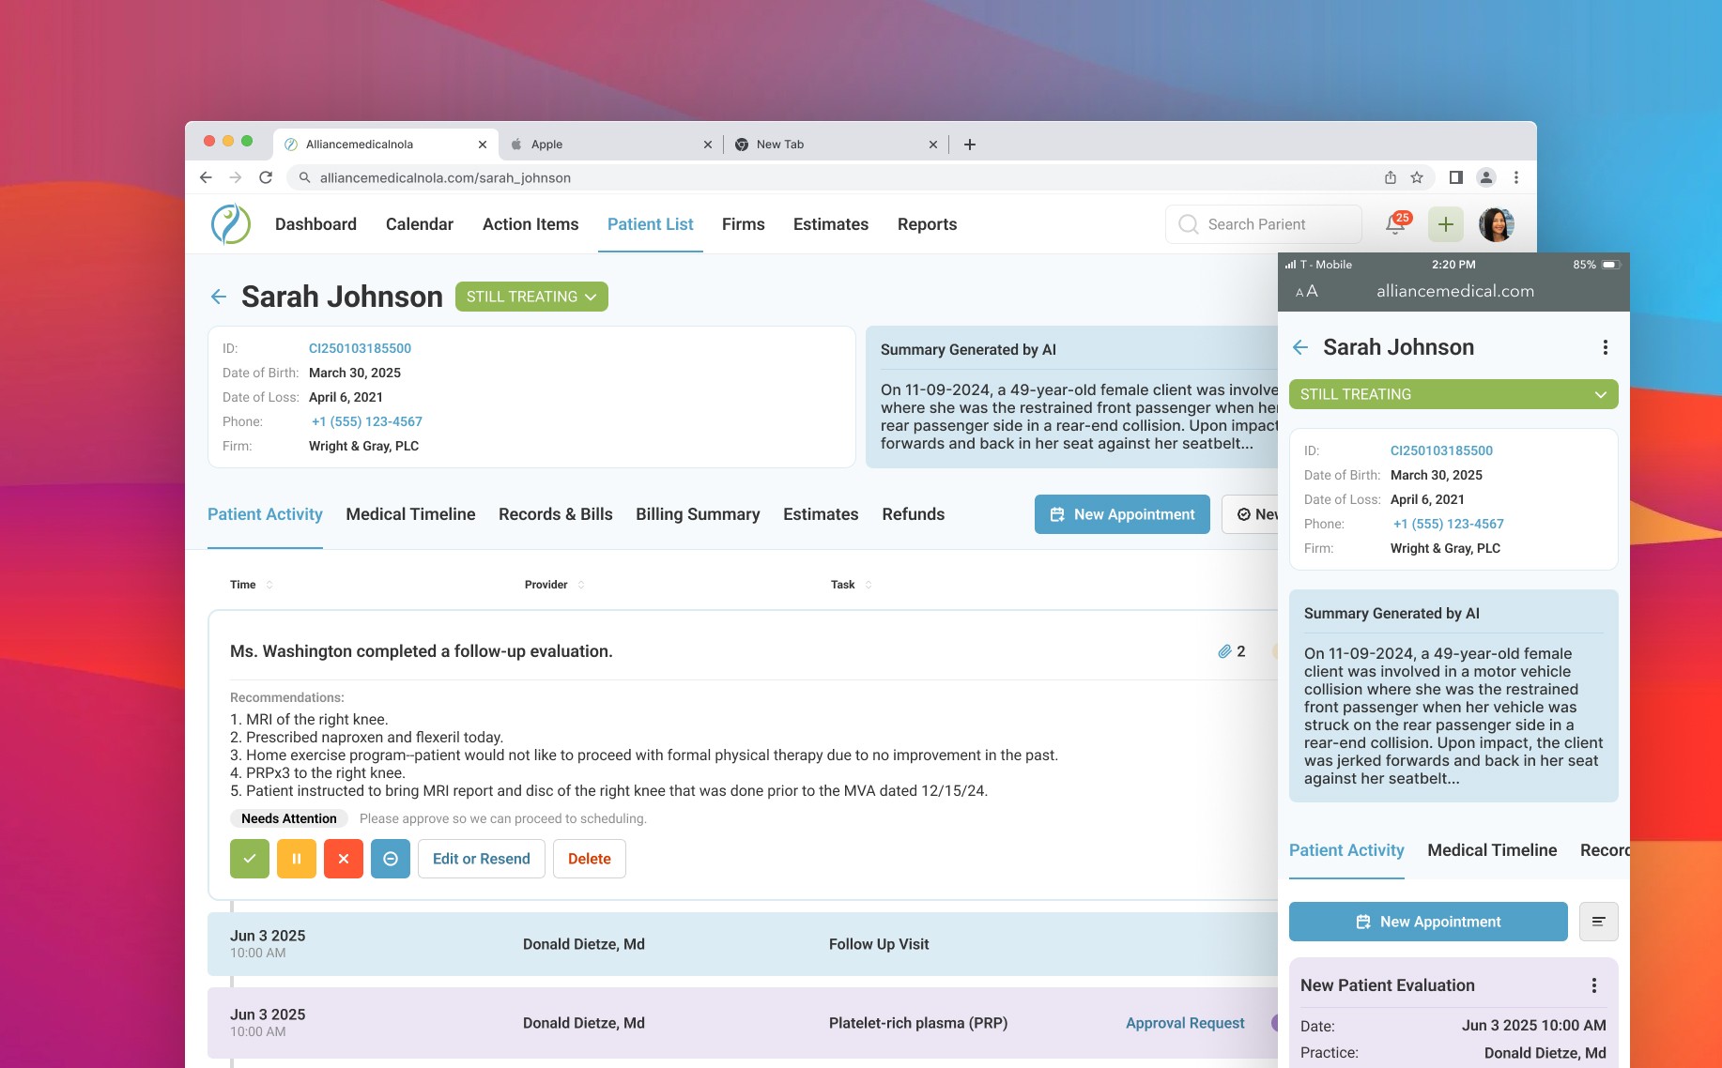Viewport: 1722px width, 1068px height.
Task: Switch to the Apple browser tab
Action: [x=610, y=145]
